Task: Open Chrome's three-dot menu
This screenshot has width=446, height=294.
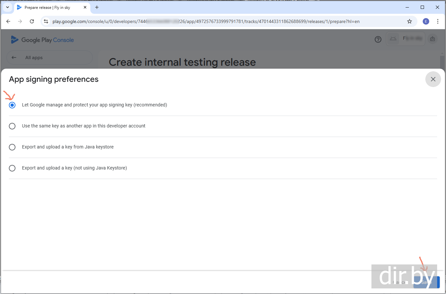Action: pos(438,21)
